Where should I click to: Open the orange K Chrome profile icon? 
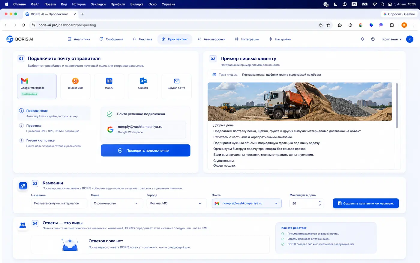(x=404, y=25)
